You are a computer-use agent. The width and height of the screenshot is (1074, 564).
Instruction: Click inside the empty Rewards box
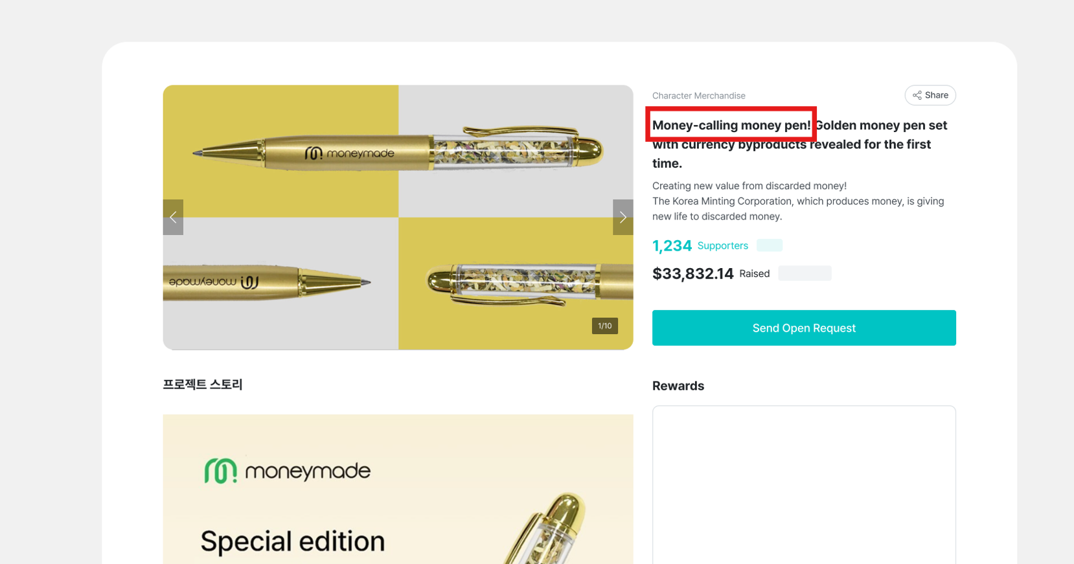pyautogui.click(x=804, y=484)
